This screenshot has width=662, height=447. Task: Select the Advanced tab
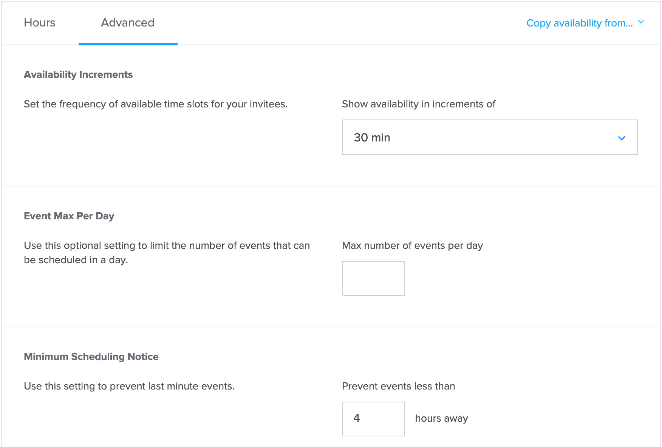127,23
